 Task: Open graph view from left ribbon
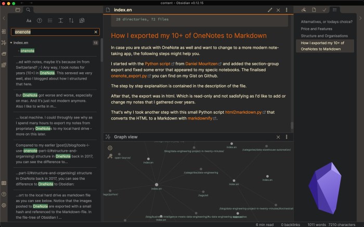(x=4, y=44)
